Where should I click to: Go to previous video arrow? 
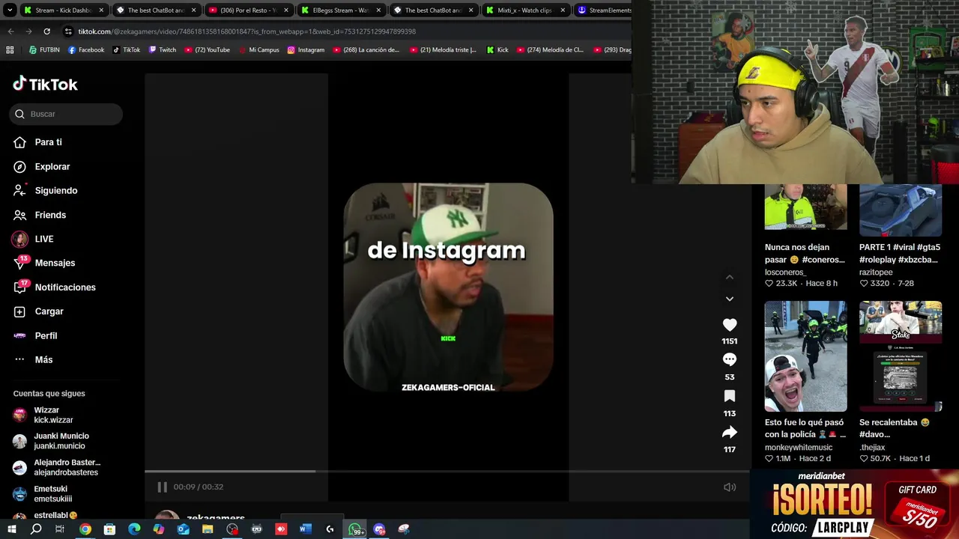[730, 277]
